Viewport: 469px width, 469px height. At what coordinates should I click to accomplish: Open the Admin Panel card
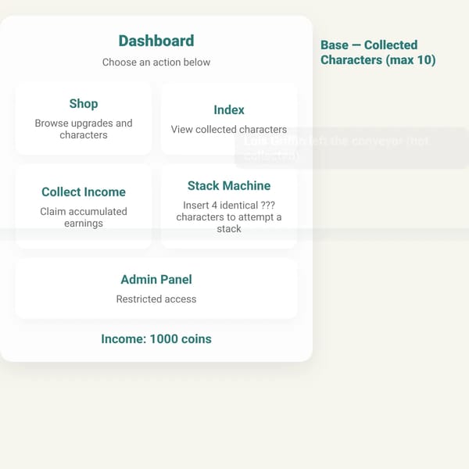point(156,288)
